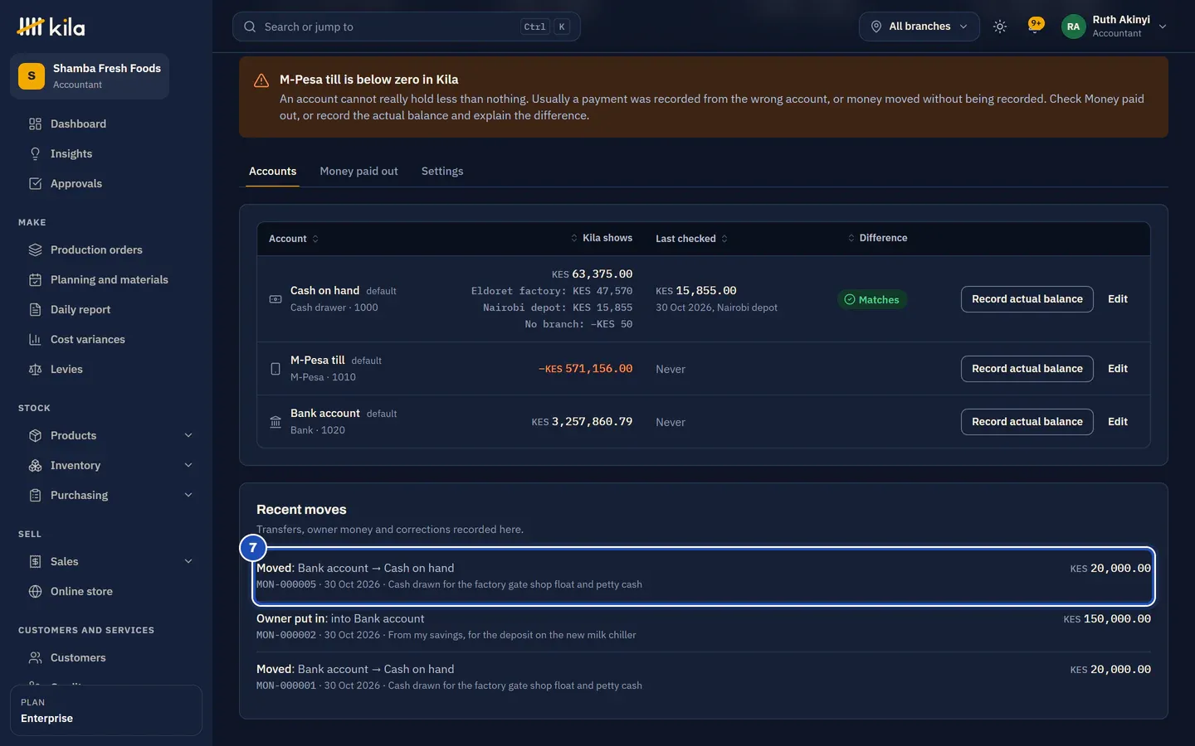Toggle light theme with sun icon
Viewport: 1195px width, 746px height.
pos(1000,27)
